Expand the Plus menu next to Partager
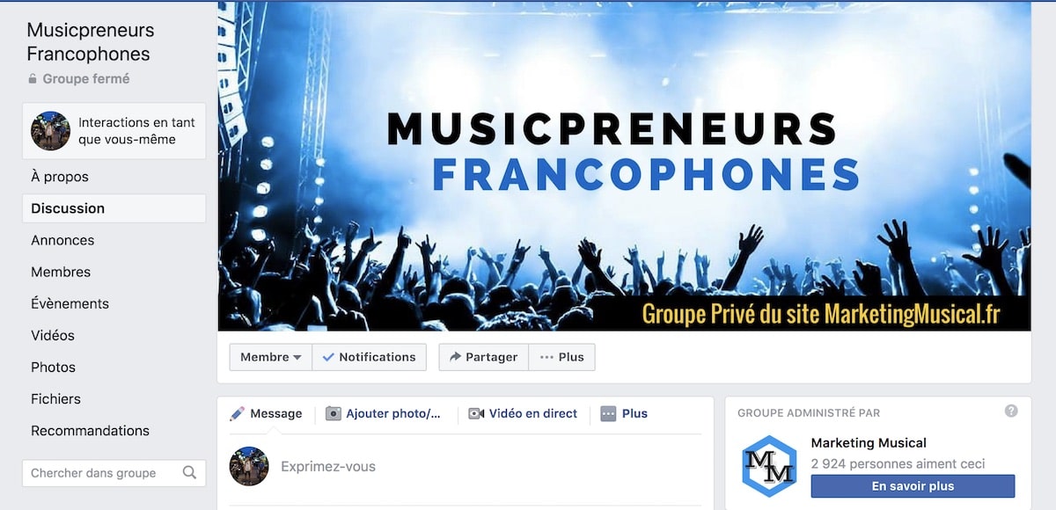This screenshot has width=1056, height=510. (562, 357)
